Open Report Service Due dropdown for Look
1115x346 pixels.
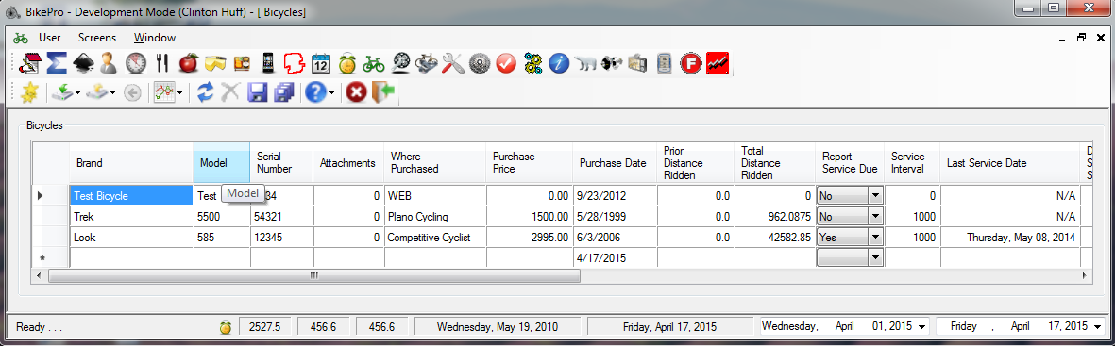(x=875, y=238)
